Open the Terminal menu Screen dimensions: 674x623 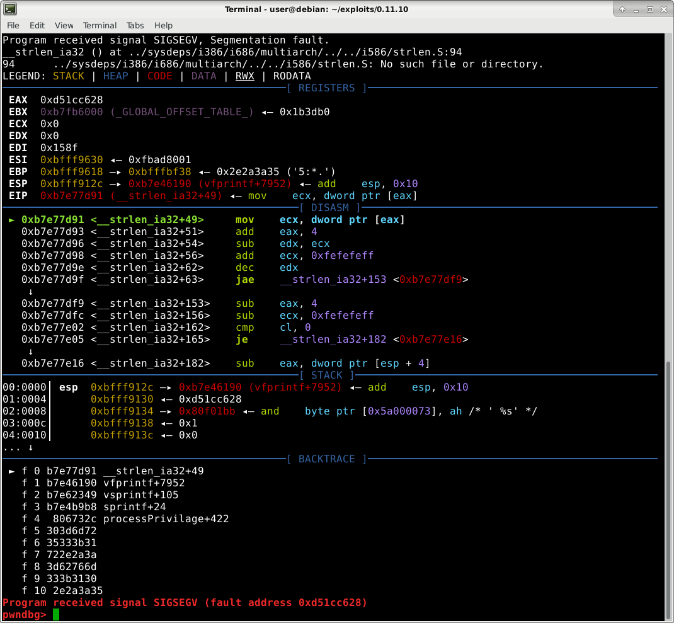coord(100,25)
